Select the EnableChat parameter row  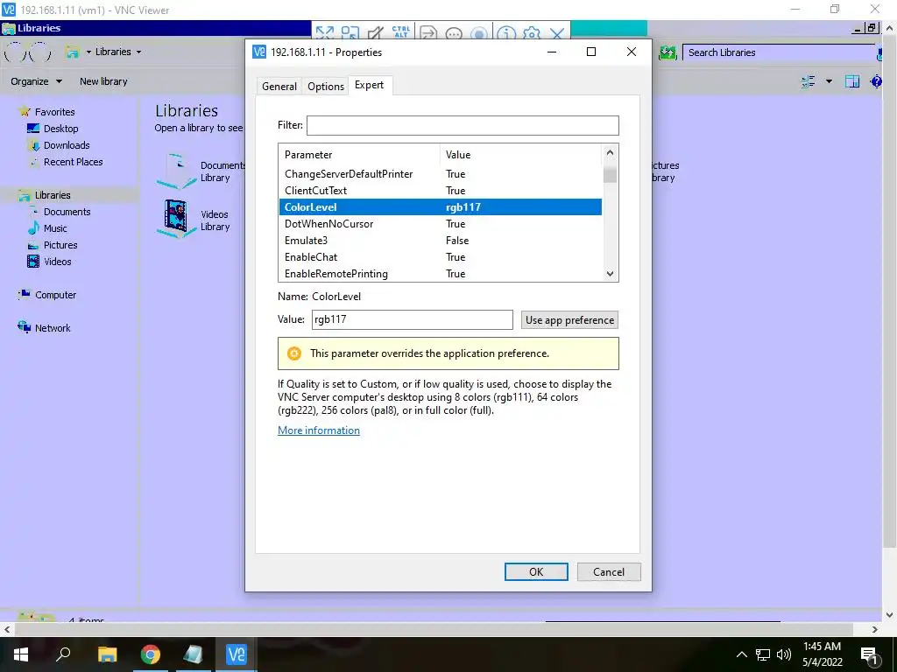pyautogui.click(x=441, y=256)
